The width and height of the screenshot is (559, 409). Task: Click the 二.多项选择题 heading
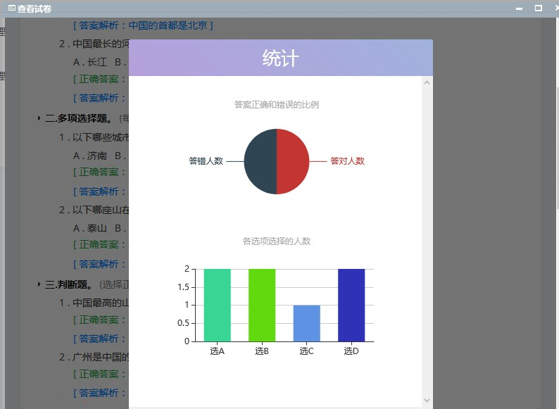coord(78,118)
